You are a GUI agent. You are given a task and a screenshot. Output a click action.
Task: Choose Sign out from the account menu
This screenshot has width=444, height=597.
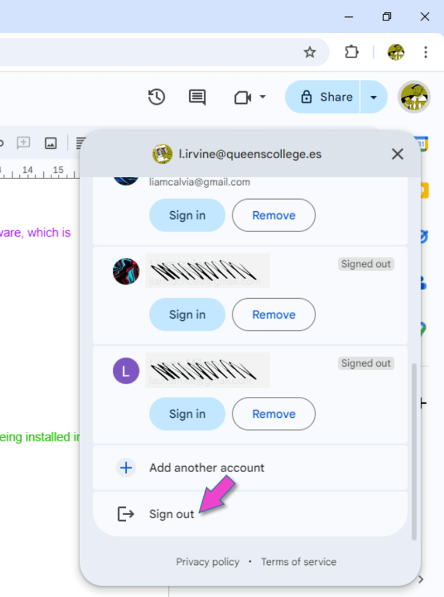(x=171, y=514)
